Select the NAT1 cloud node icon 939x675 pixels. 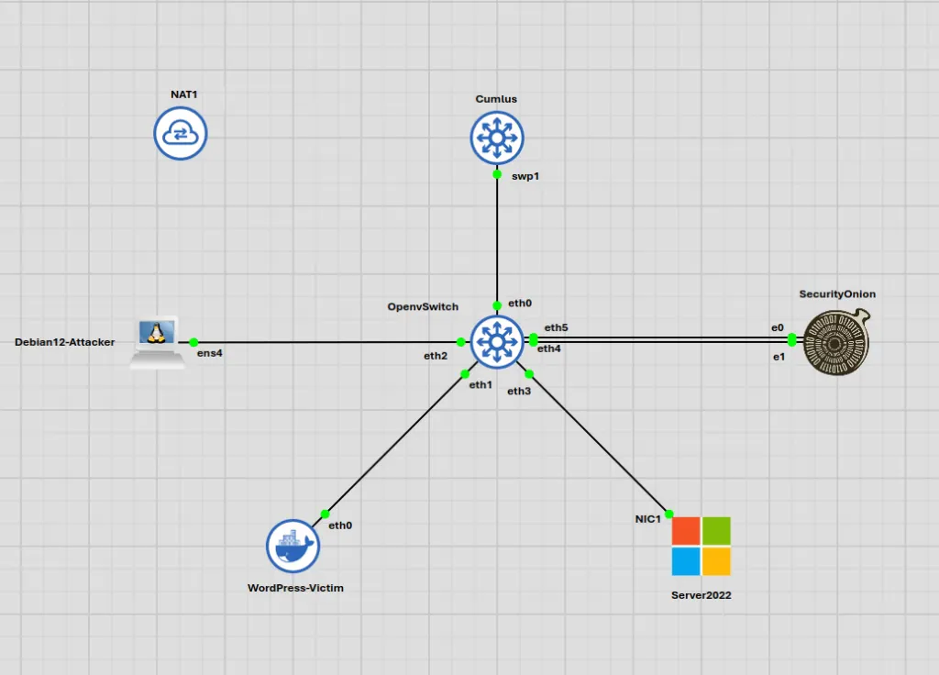181,134
